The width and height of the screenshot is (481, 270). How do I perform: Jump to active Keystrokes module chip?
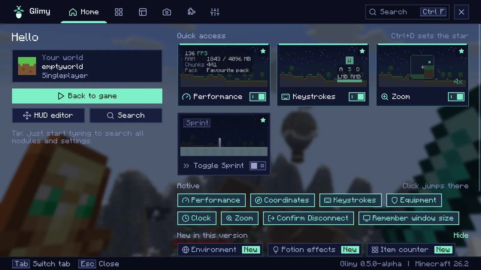click(x=351, y=200)
